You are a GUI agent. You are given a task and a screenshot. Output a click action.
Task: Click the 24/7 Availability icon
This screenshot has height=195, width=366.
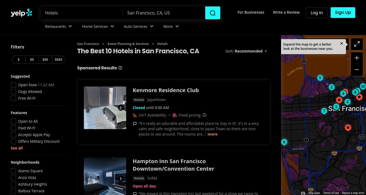(x=135, y=115)
